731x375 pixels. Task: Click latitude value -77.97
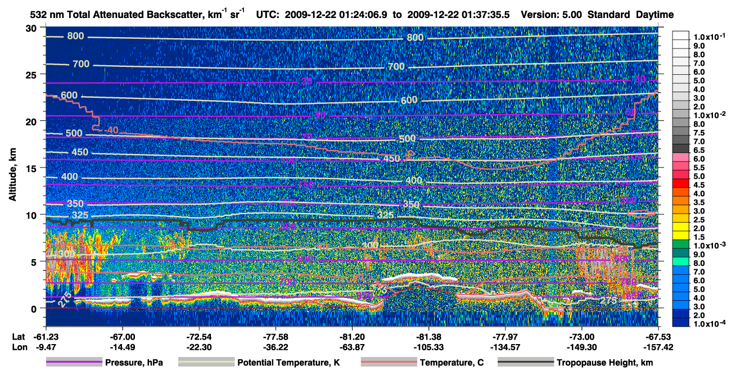tap(506, 336)
